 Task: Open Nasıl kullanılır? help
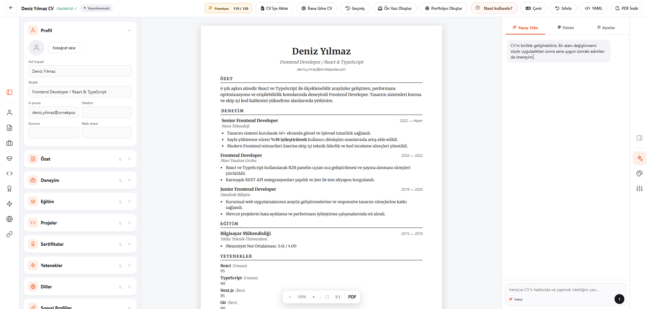(x=494, y=8)
